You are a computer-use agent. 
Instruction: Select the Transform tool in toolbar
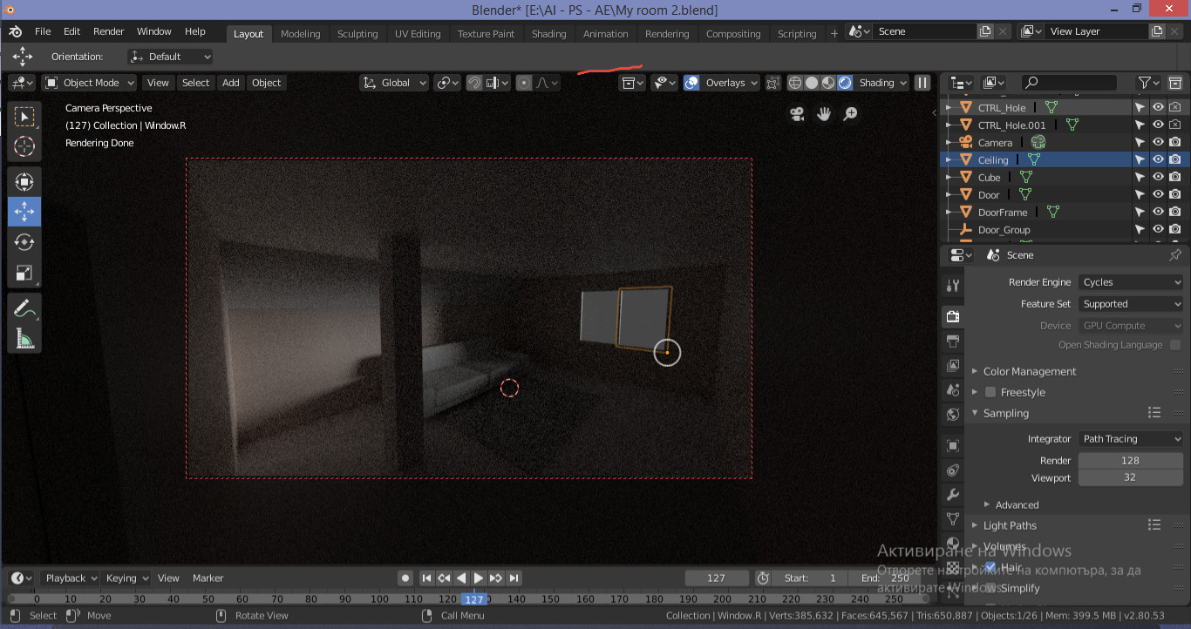click(x=24, y=181)
